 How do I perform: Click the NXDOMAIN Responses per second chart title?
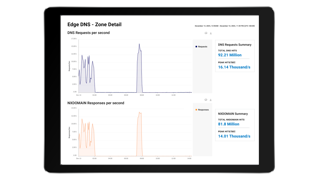pyautogui.click(x=96, y=103)
